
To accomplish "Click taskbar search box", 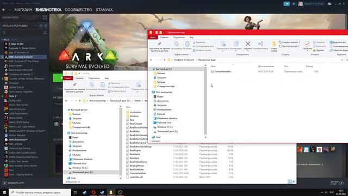I will point(40,192).
